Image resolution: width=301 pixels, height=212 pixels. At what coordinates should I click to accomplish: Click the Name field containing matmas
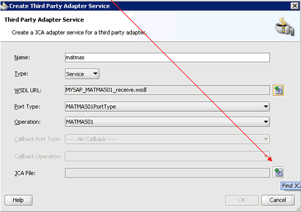pyautogui.click(x=167, y=57)
